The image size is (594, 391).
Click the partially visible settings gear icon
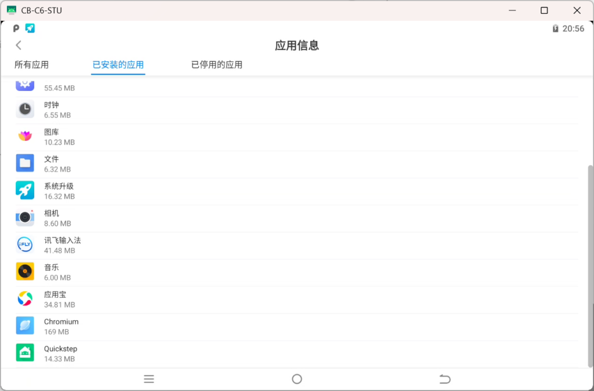(25, 85)
